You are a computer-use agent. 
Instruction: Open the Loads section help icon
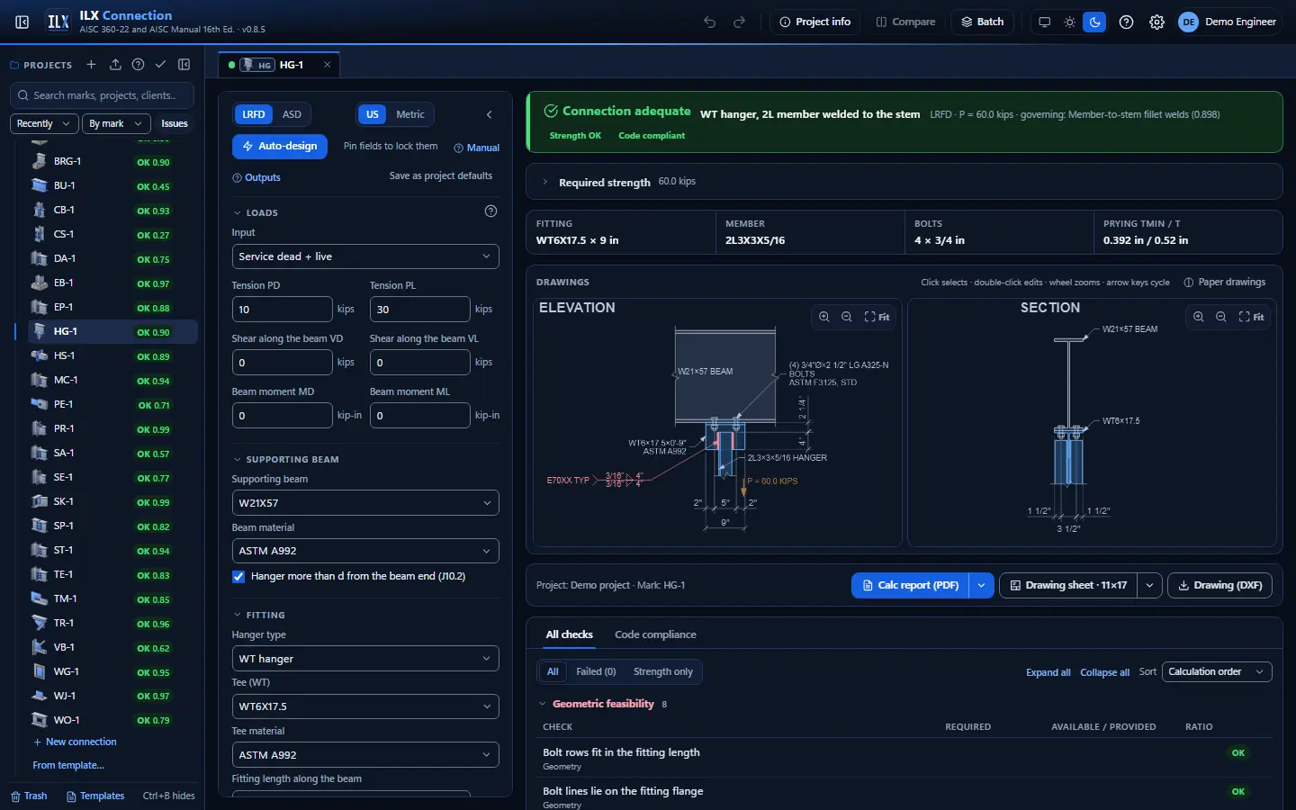[490, 211]
